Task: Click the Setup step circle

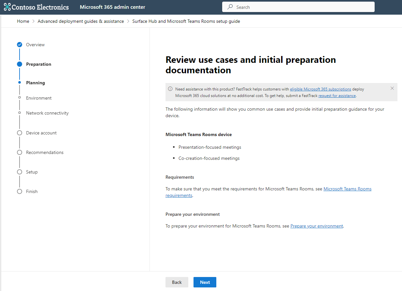Action: pos(20,172)
